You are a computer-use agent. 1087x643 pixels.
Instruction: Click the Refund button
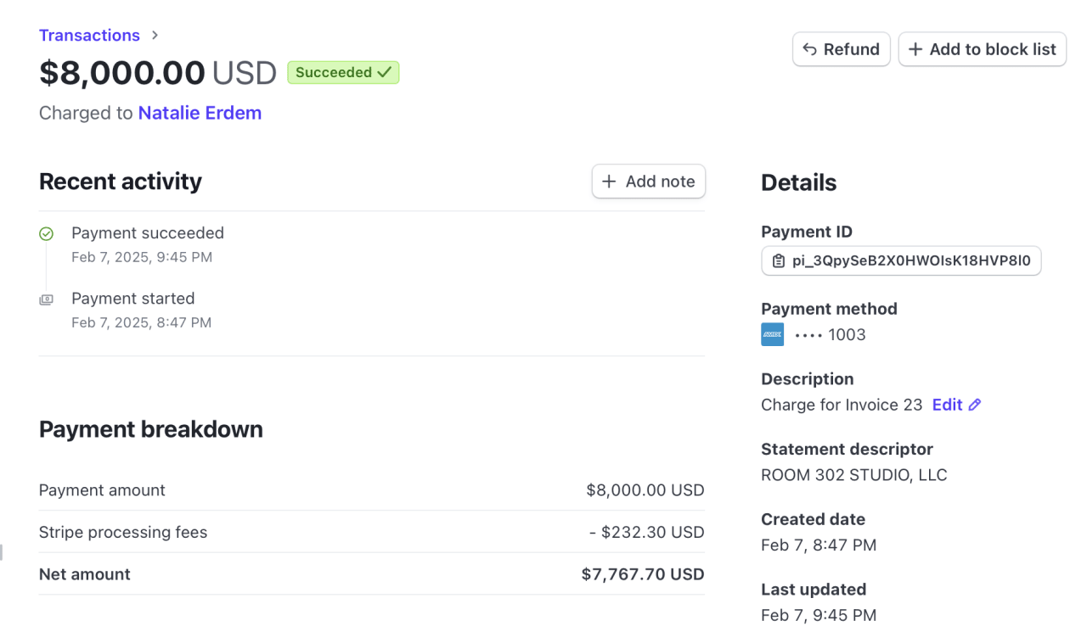841,48
